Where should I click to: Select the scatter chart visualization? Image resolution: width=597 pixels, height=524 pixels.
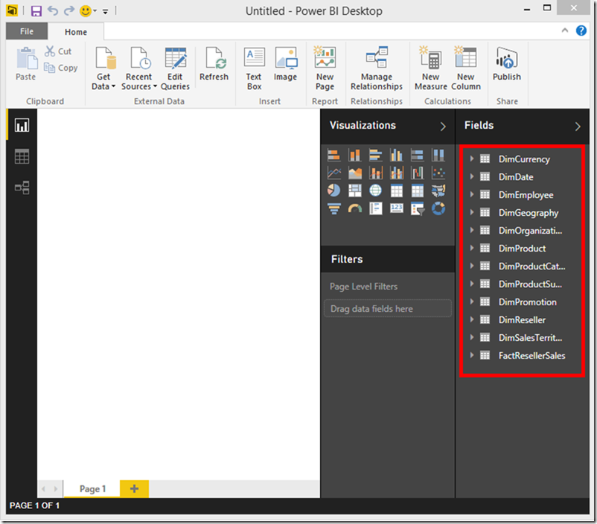click(438, 173)
